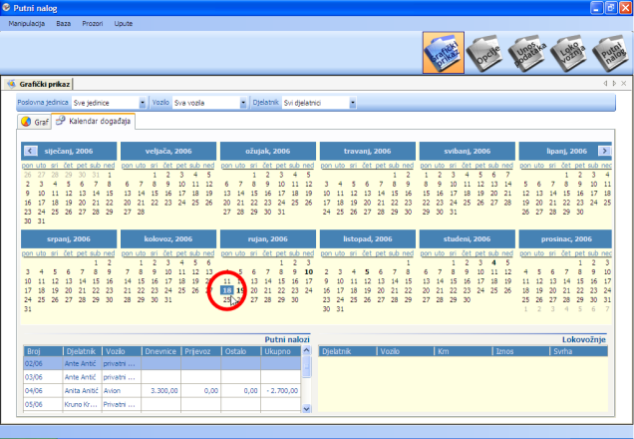
Task: Click Djelatnik column header in Lokovožnje
Action: [x=347, y=351]
